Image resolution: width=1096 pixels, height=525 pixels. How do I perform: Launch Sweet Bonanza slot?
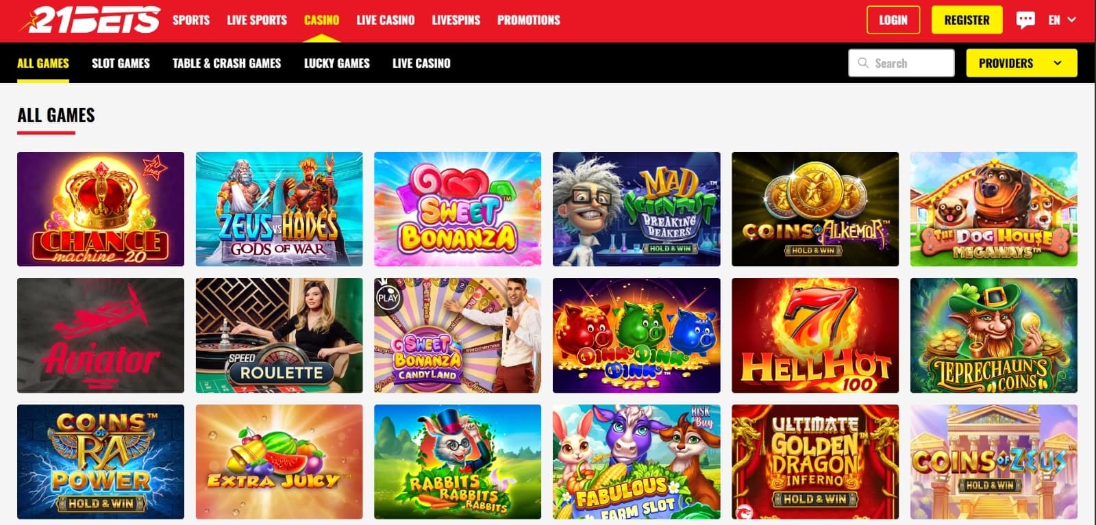458,209
